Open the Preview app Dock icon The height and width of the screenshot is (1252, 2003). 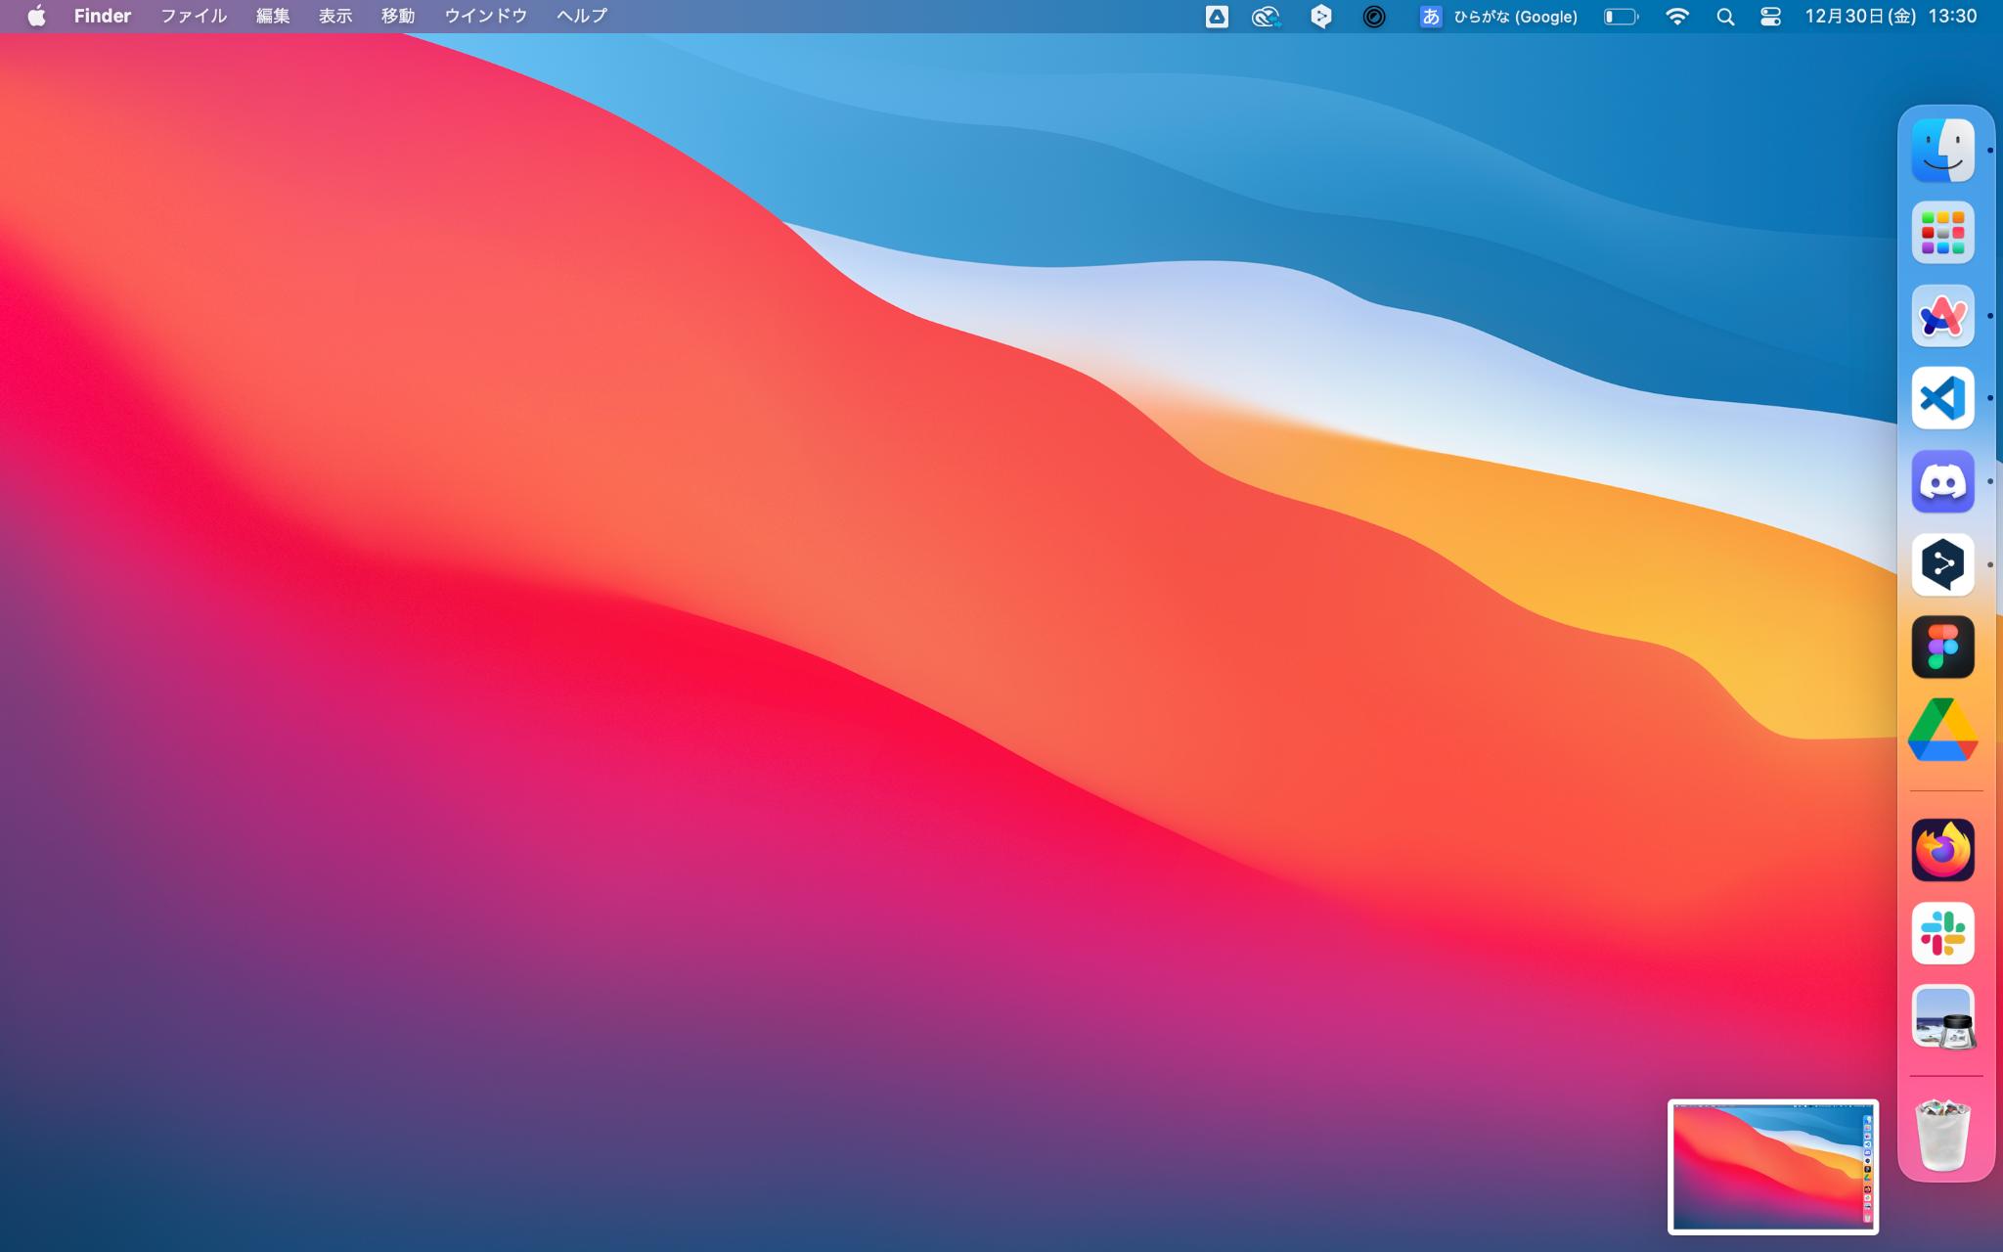[x=1942, y=1016]
